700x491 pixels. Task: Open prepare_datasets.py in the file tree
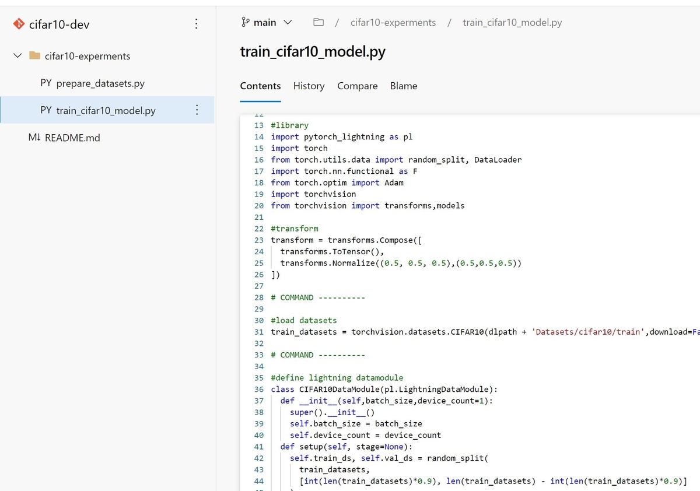(100, 83)
